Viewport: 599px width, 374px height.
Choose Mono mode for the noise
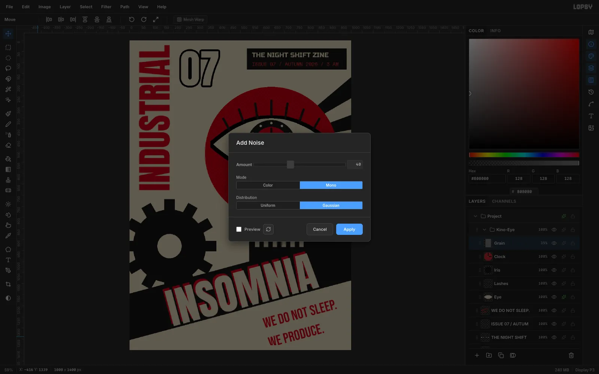pos(331,185)
